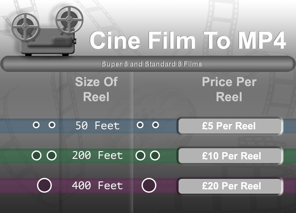Image resolution: width=296 pixels, height=213 pixels.
Task: Click the Super 8 and Standard 8 Films bar
Action: 148,64
